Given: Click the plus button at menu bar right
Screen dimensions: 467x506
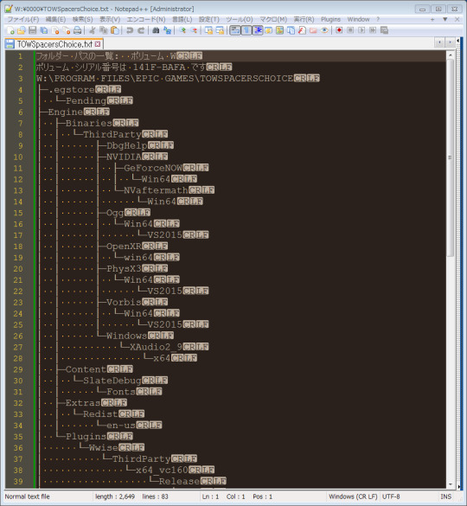Looking at the screenshot, I should [432, 19].
